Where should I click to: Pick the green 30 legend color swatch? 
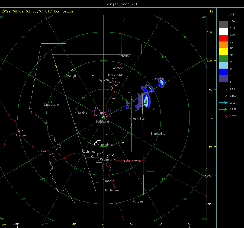[x=223, y=59]
